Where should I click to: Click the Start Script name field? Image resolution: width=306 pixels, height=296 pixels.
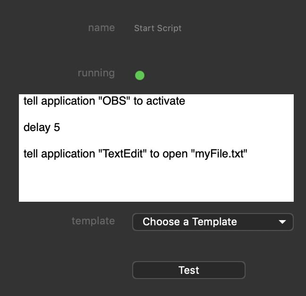(158, 28)
